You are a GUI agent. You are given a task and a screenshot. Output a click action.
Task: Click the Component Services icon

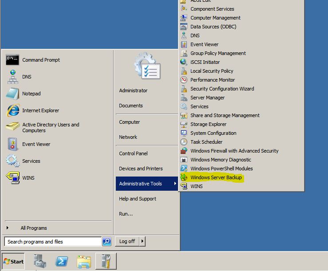coord(184,9)
